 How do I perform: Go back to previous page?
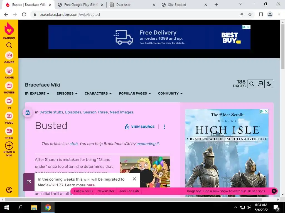6,14
